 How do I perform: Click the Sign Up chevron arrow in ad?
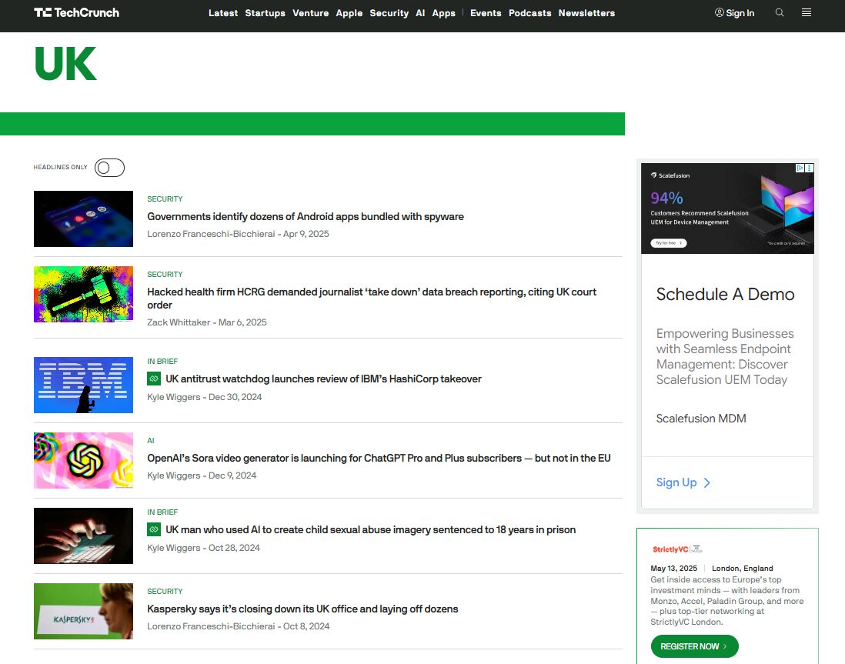(x=706, y=483)
